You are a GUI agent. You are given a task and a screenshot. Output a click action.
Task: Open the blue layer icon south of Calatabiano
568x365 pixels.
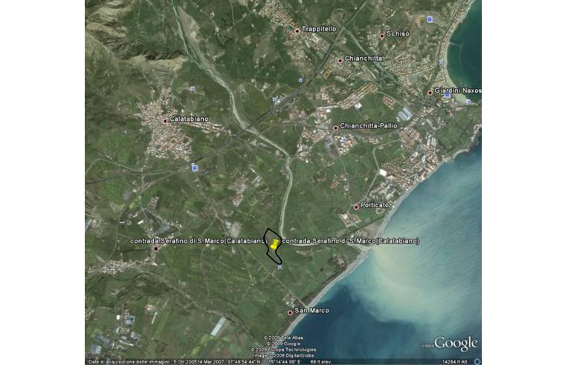195,168
